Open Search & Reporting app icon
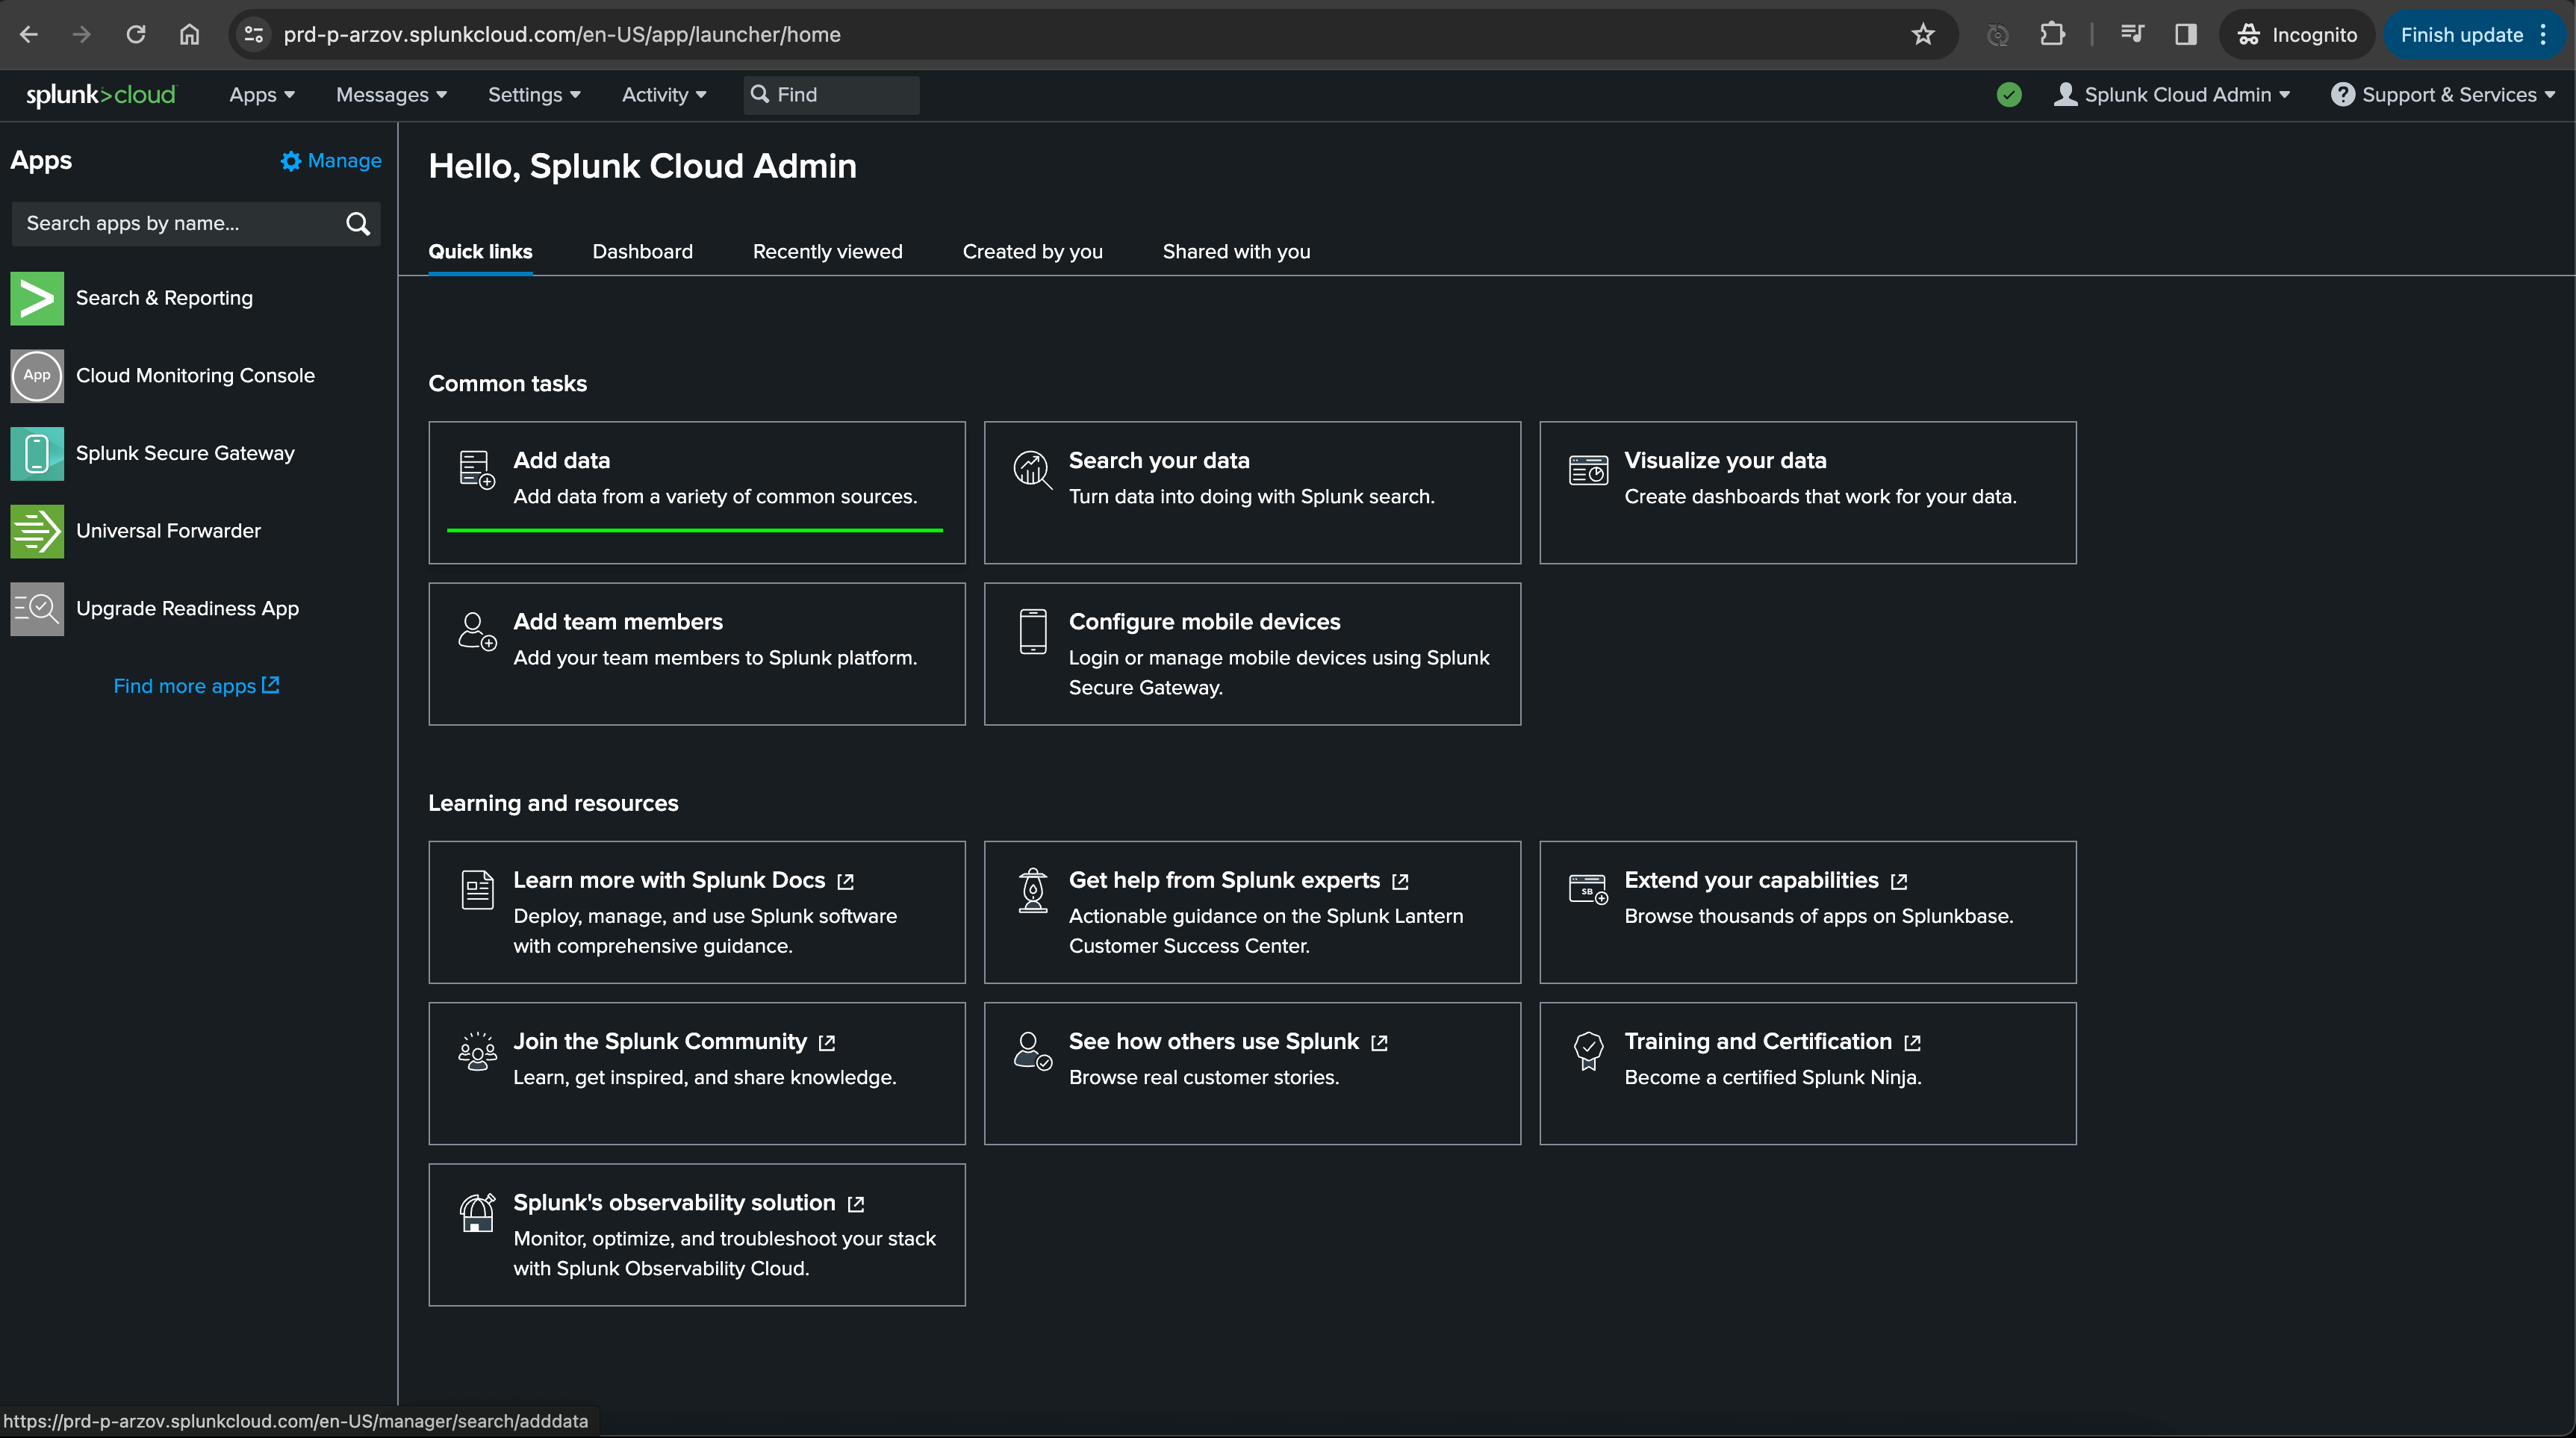Image resolution: width=2576 pixels, height=1438 pixels. [37, 298]
